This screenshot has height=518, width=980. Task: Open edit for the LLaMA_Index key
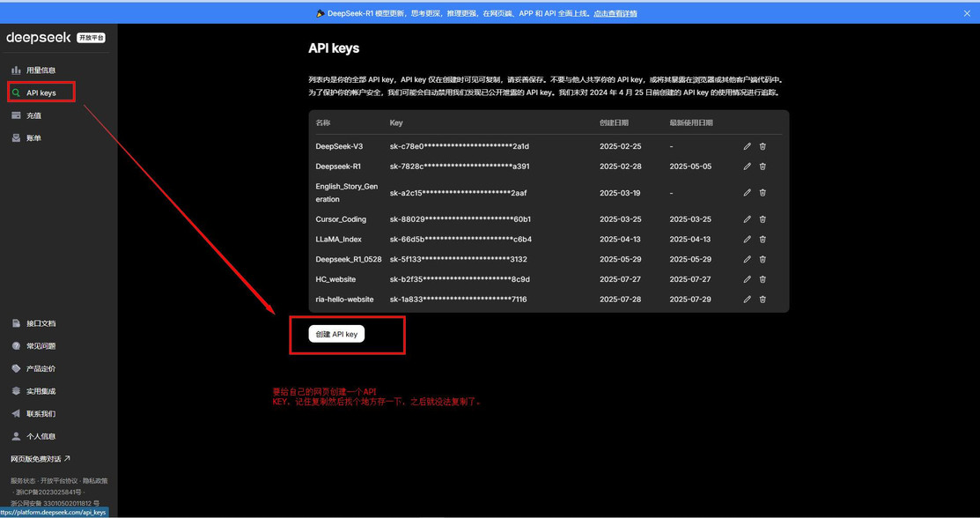click(x=747, y=239)
